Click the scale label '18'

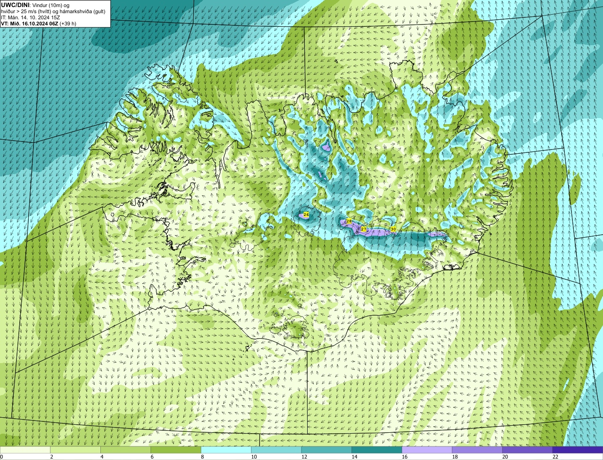[455, 457]
